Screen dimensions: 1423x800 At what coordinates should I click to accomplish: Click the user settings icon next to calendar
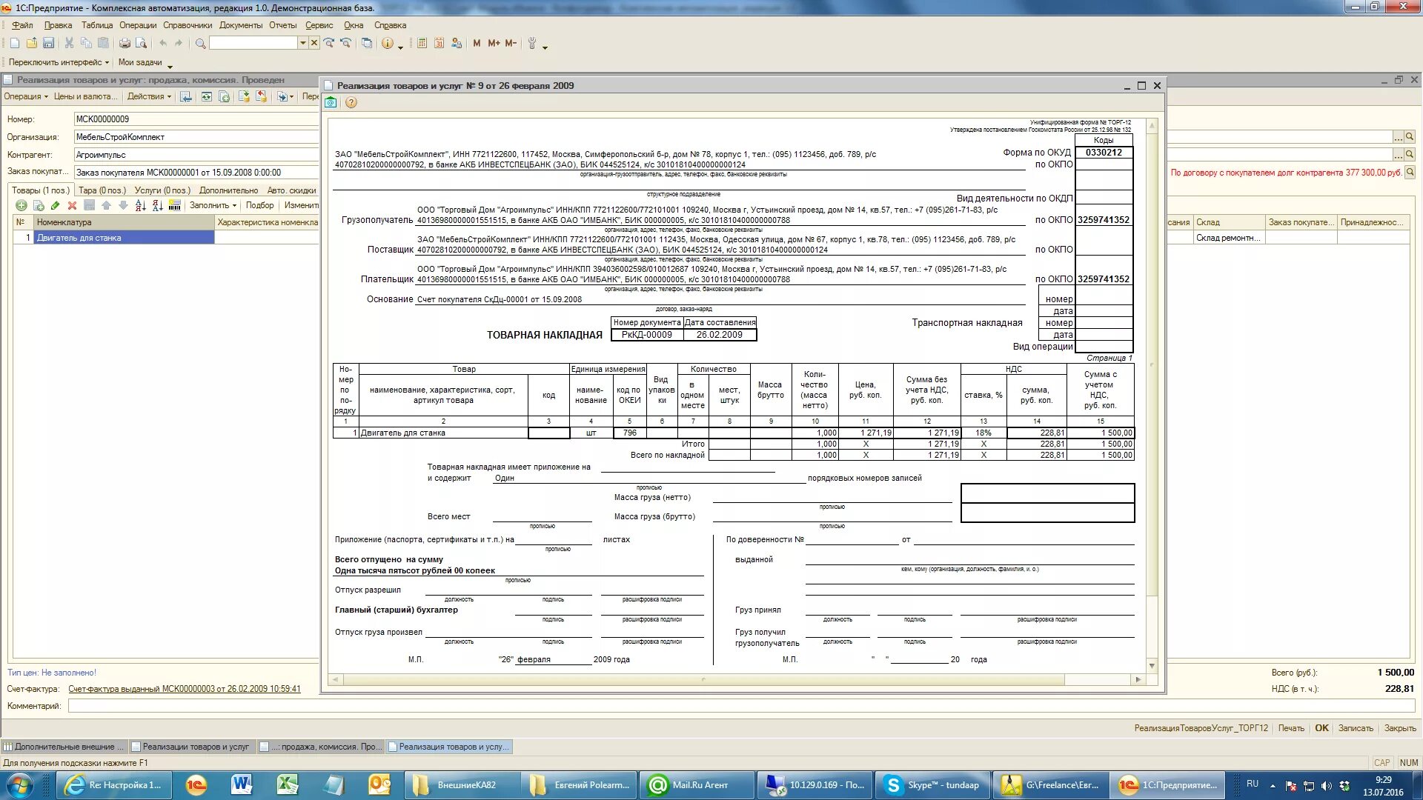[457, 44]
